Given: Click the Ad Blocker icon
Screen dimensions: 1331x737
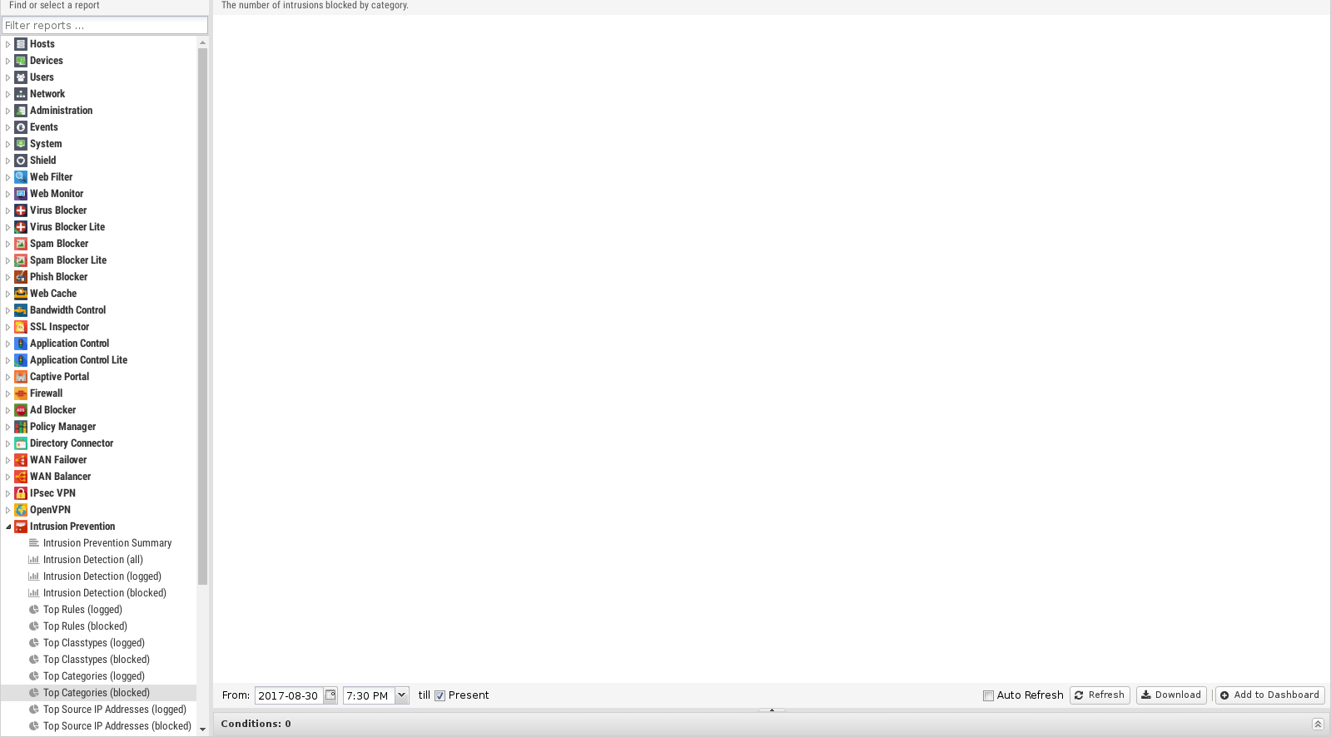Looking at the screenshot, I should coord(21,410).
